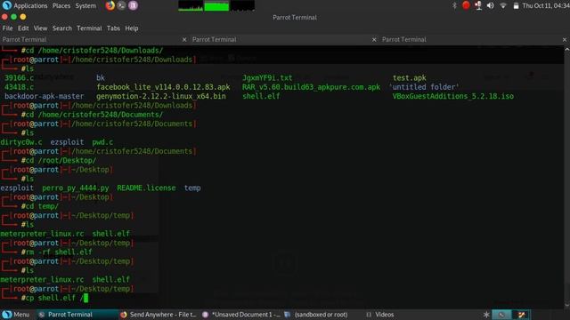Click the red window close dot
The width and height of the screenshot is (570, 320).
click(4, 17)
